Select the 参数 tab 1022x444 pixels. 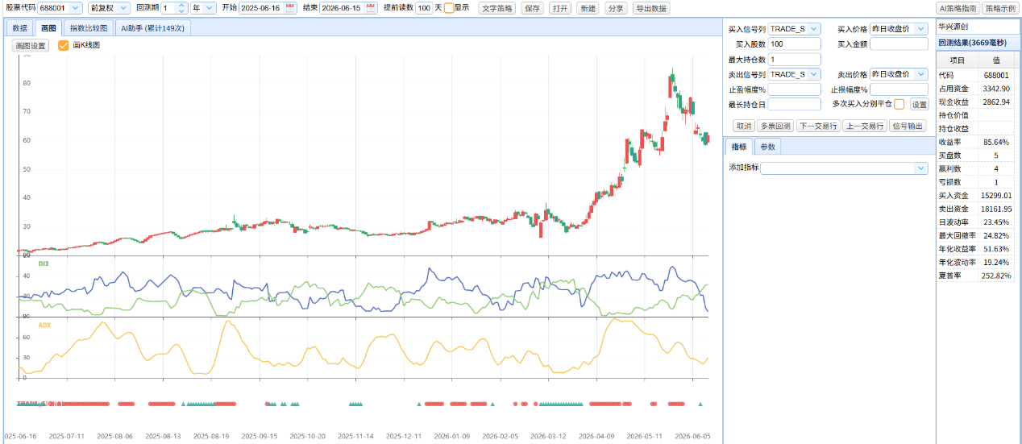(x=768, y=147)
